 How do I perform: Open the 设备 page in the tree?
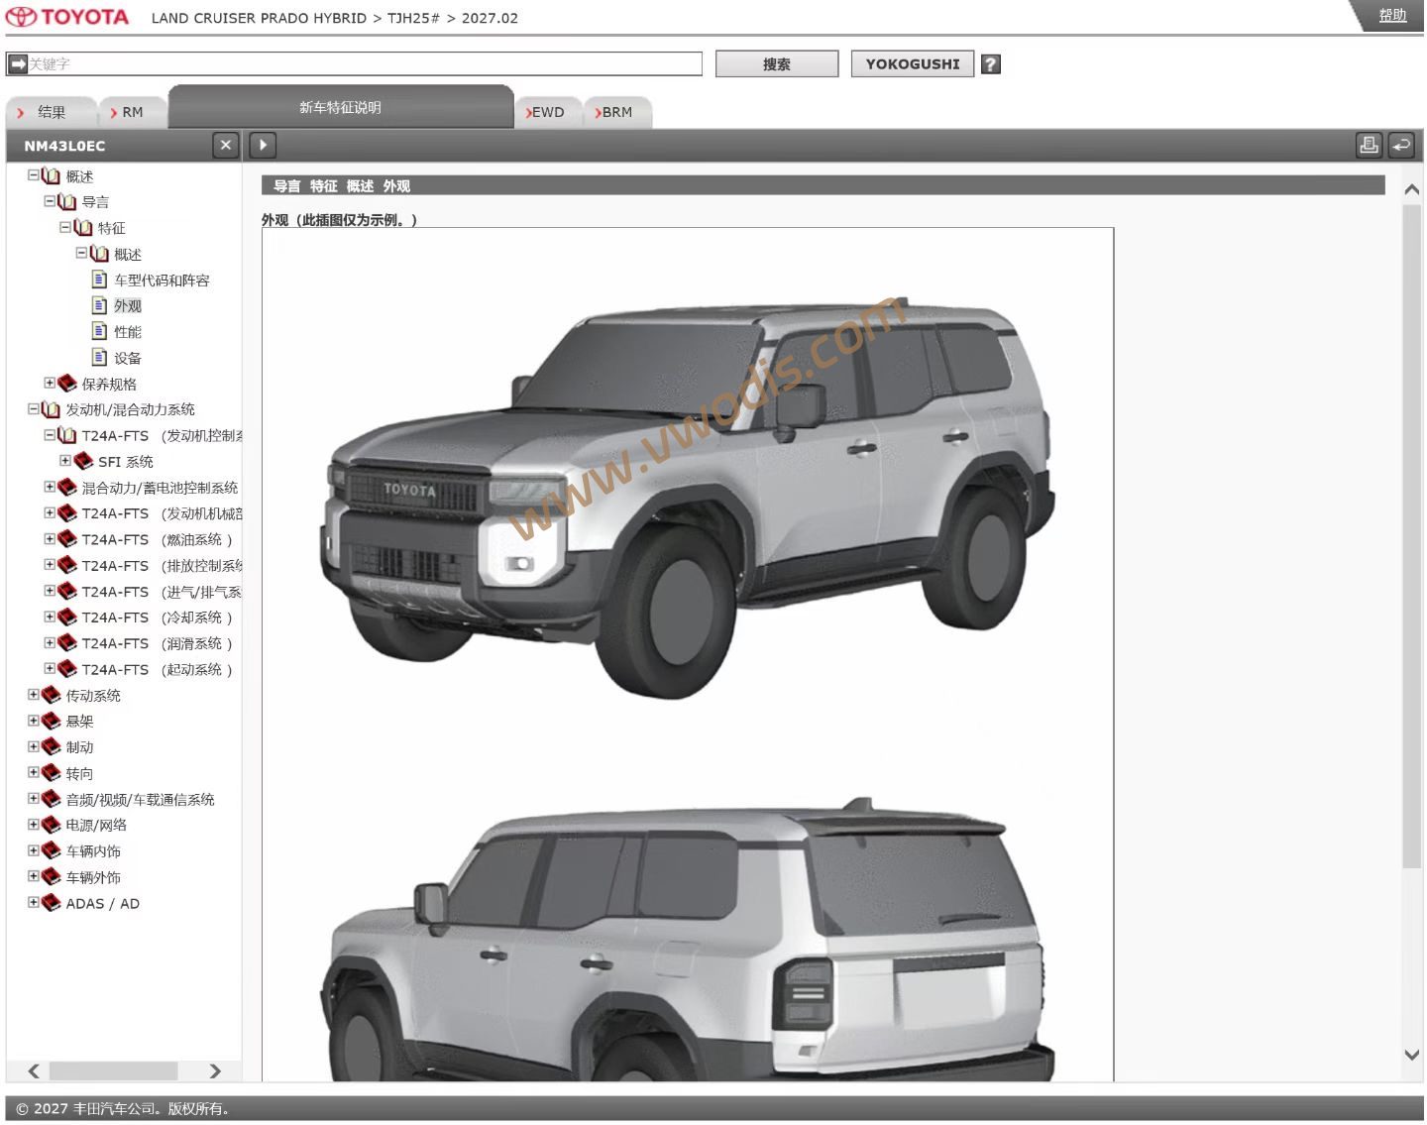128,358
